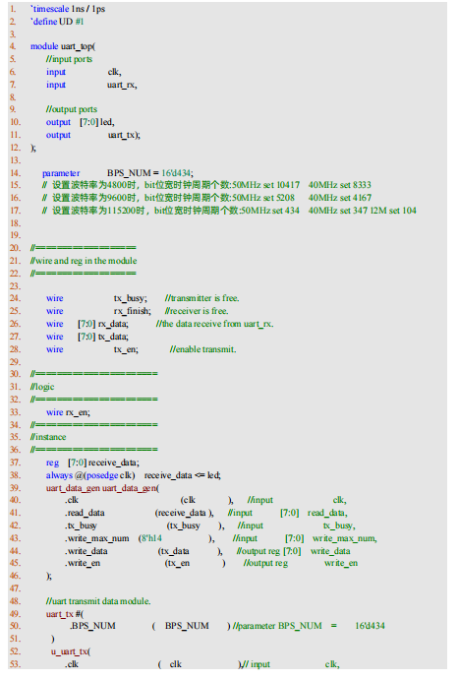Click the //transmitter is free. comment

(201, 298)
